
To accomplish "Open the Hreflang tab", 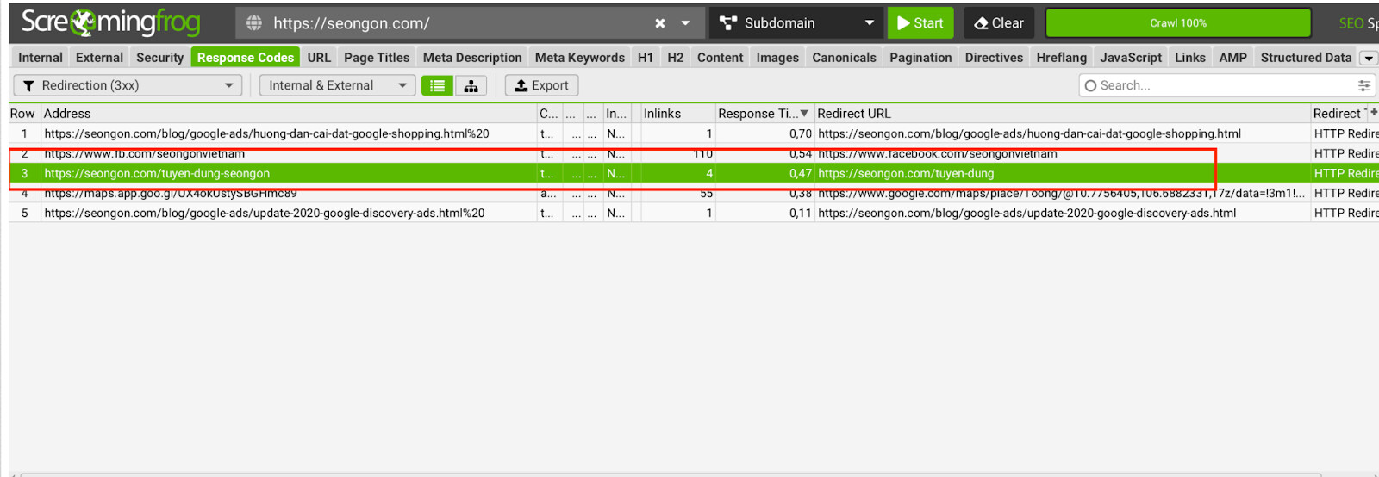I will point(1061,58).
